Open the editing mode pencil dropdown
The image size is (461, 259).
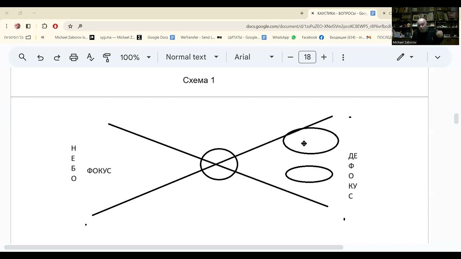pos(405,57)
